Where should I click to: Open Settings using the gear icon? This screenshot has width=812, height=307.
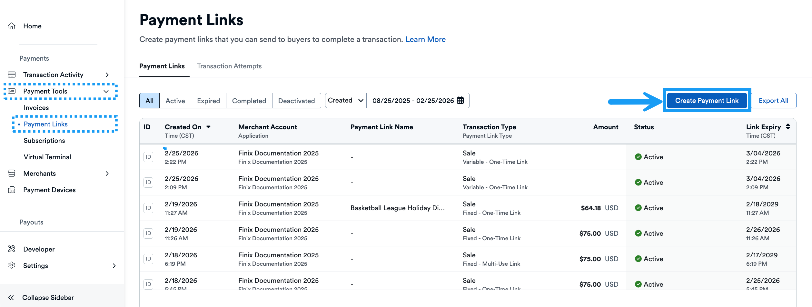point(12,265)
